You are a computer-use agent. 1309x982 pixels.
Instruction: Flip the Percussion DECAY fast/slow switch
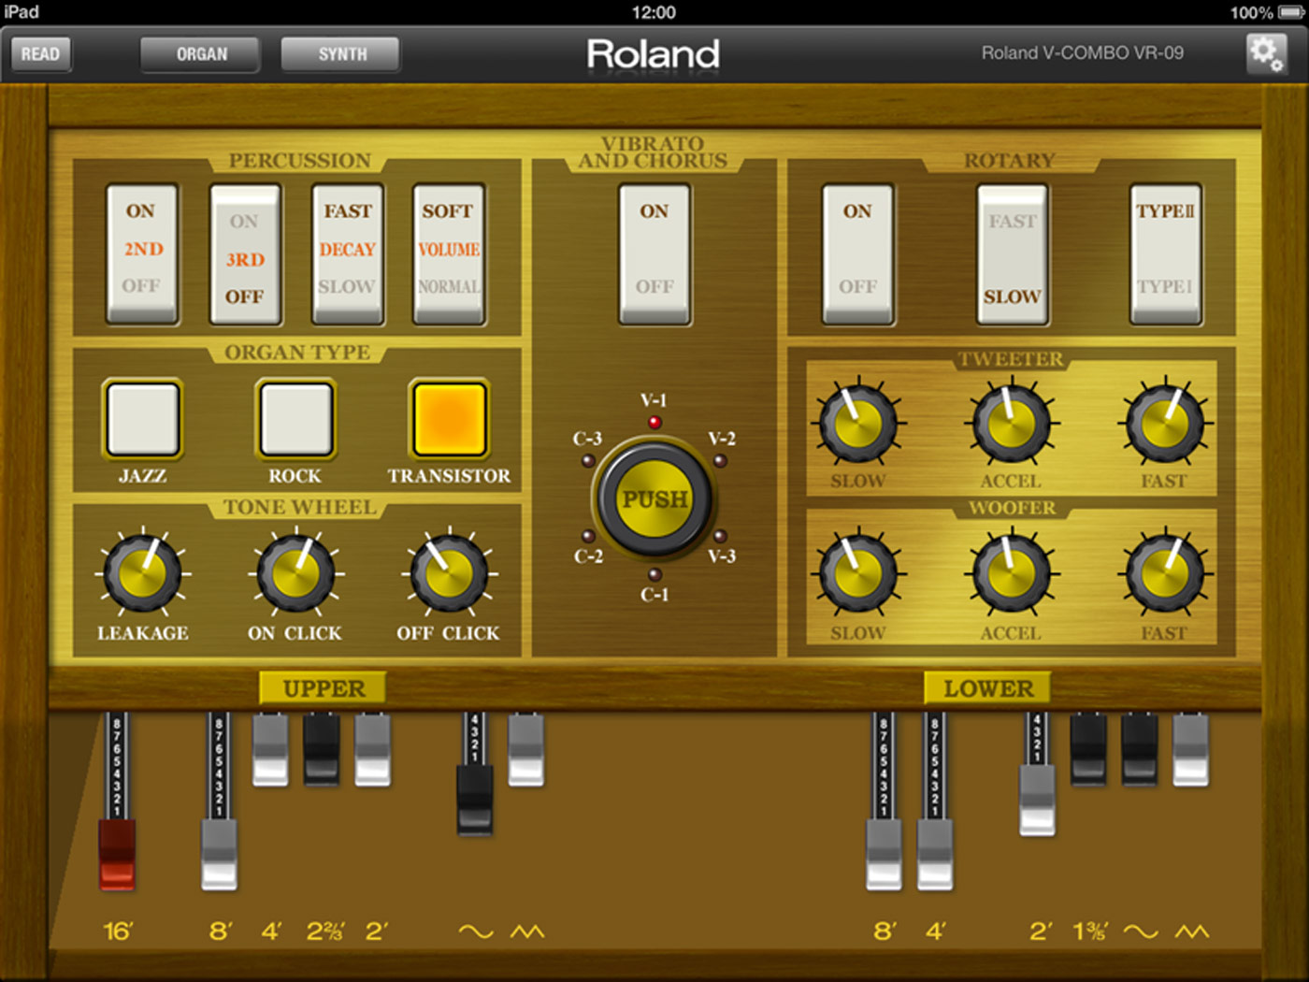click(x=348, y=253)
